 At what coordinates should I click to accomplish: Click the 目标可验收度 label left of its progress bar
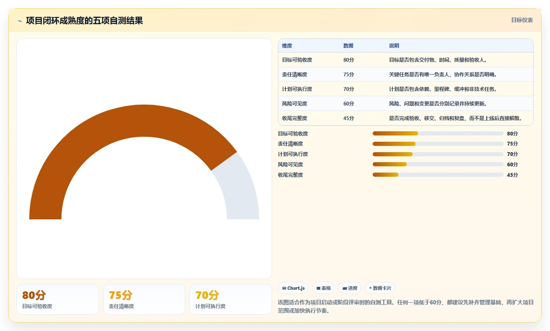tap(293, 134)
